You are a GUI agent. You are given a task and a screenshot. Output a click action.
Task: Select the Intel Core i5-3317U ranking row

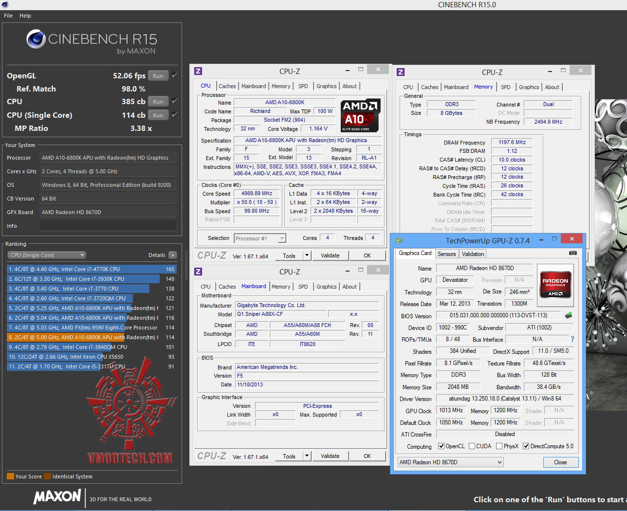click(x=92, y=366)
